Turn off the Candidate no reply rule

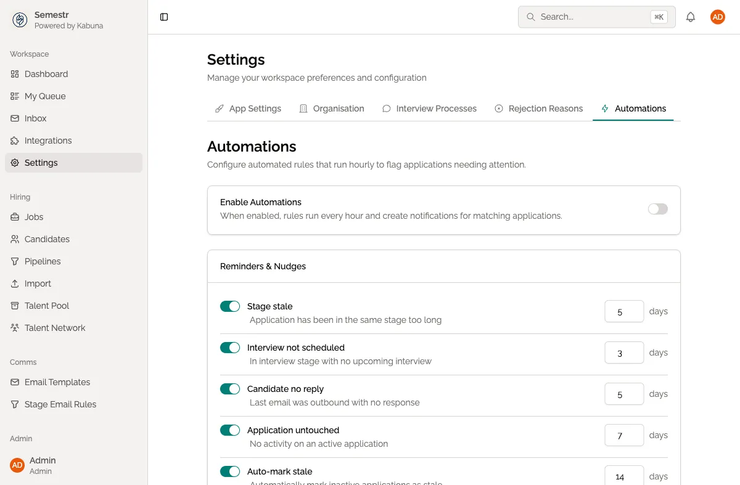pos(230,389)
